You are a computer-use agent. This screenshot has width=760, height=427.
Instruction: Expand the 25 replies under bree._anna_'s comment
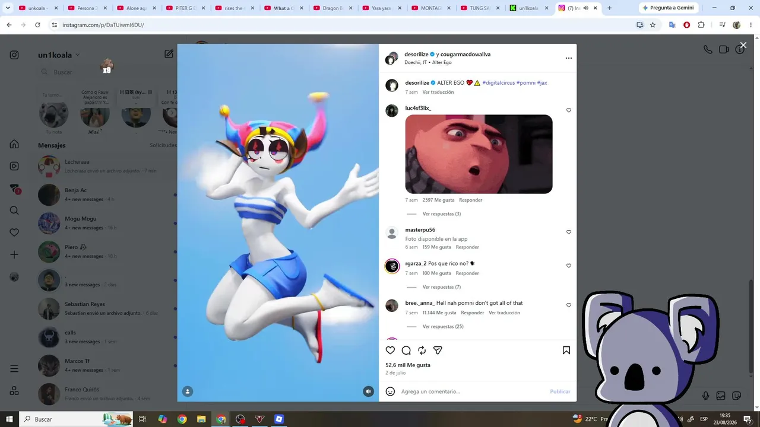pos(443,327)
